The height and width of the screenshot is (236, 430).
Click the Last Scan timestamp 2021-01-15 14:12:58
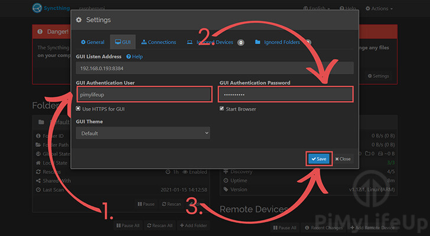184,190
